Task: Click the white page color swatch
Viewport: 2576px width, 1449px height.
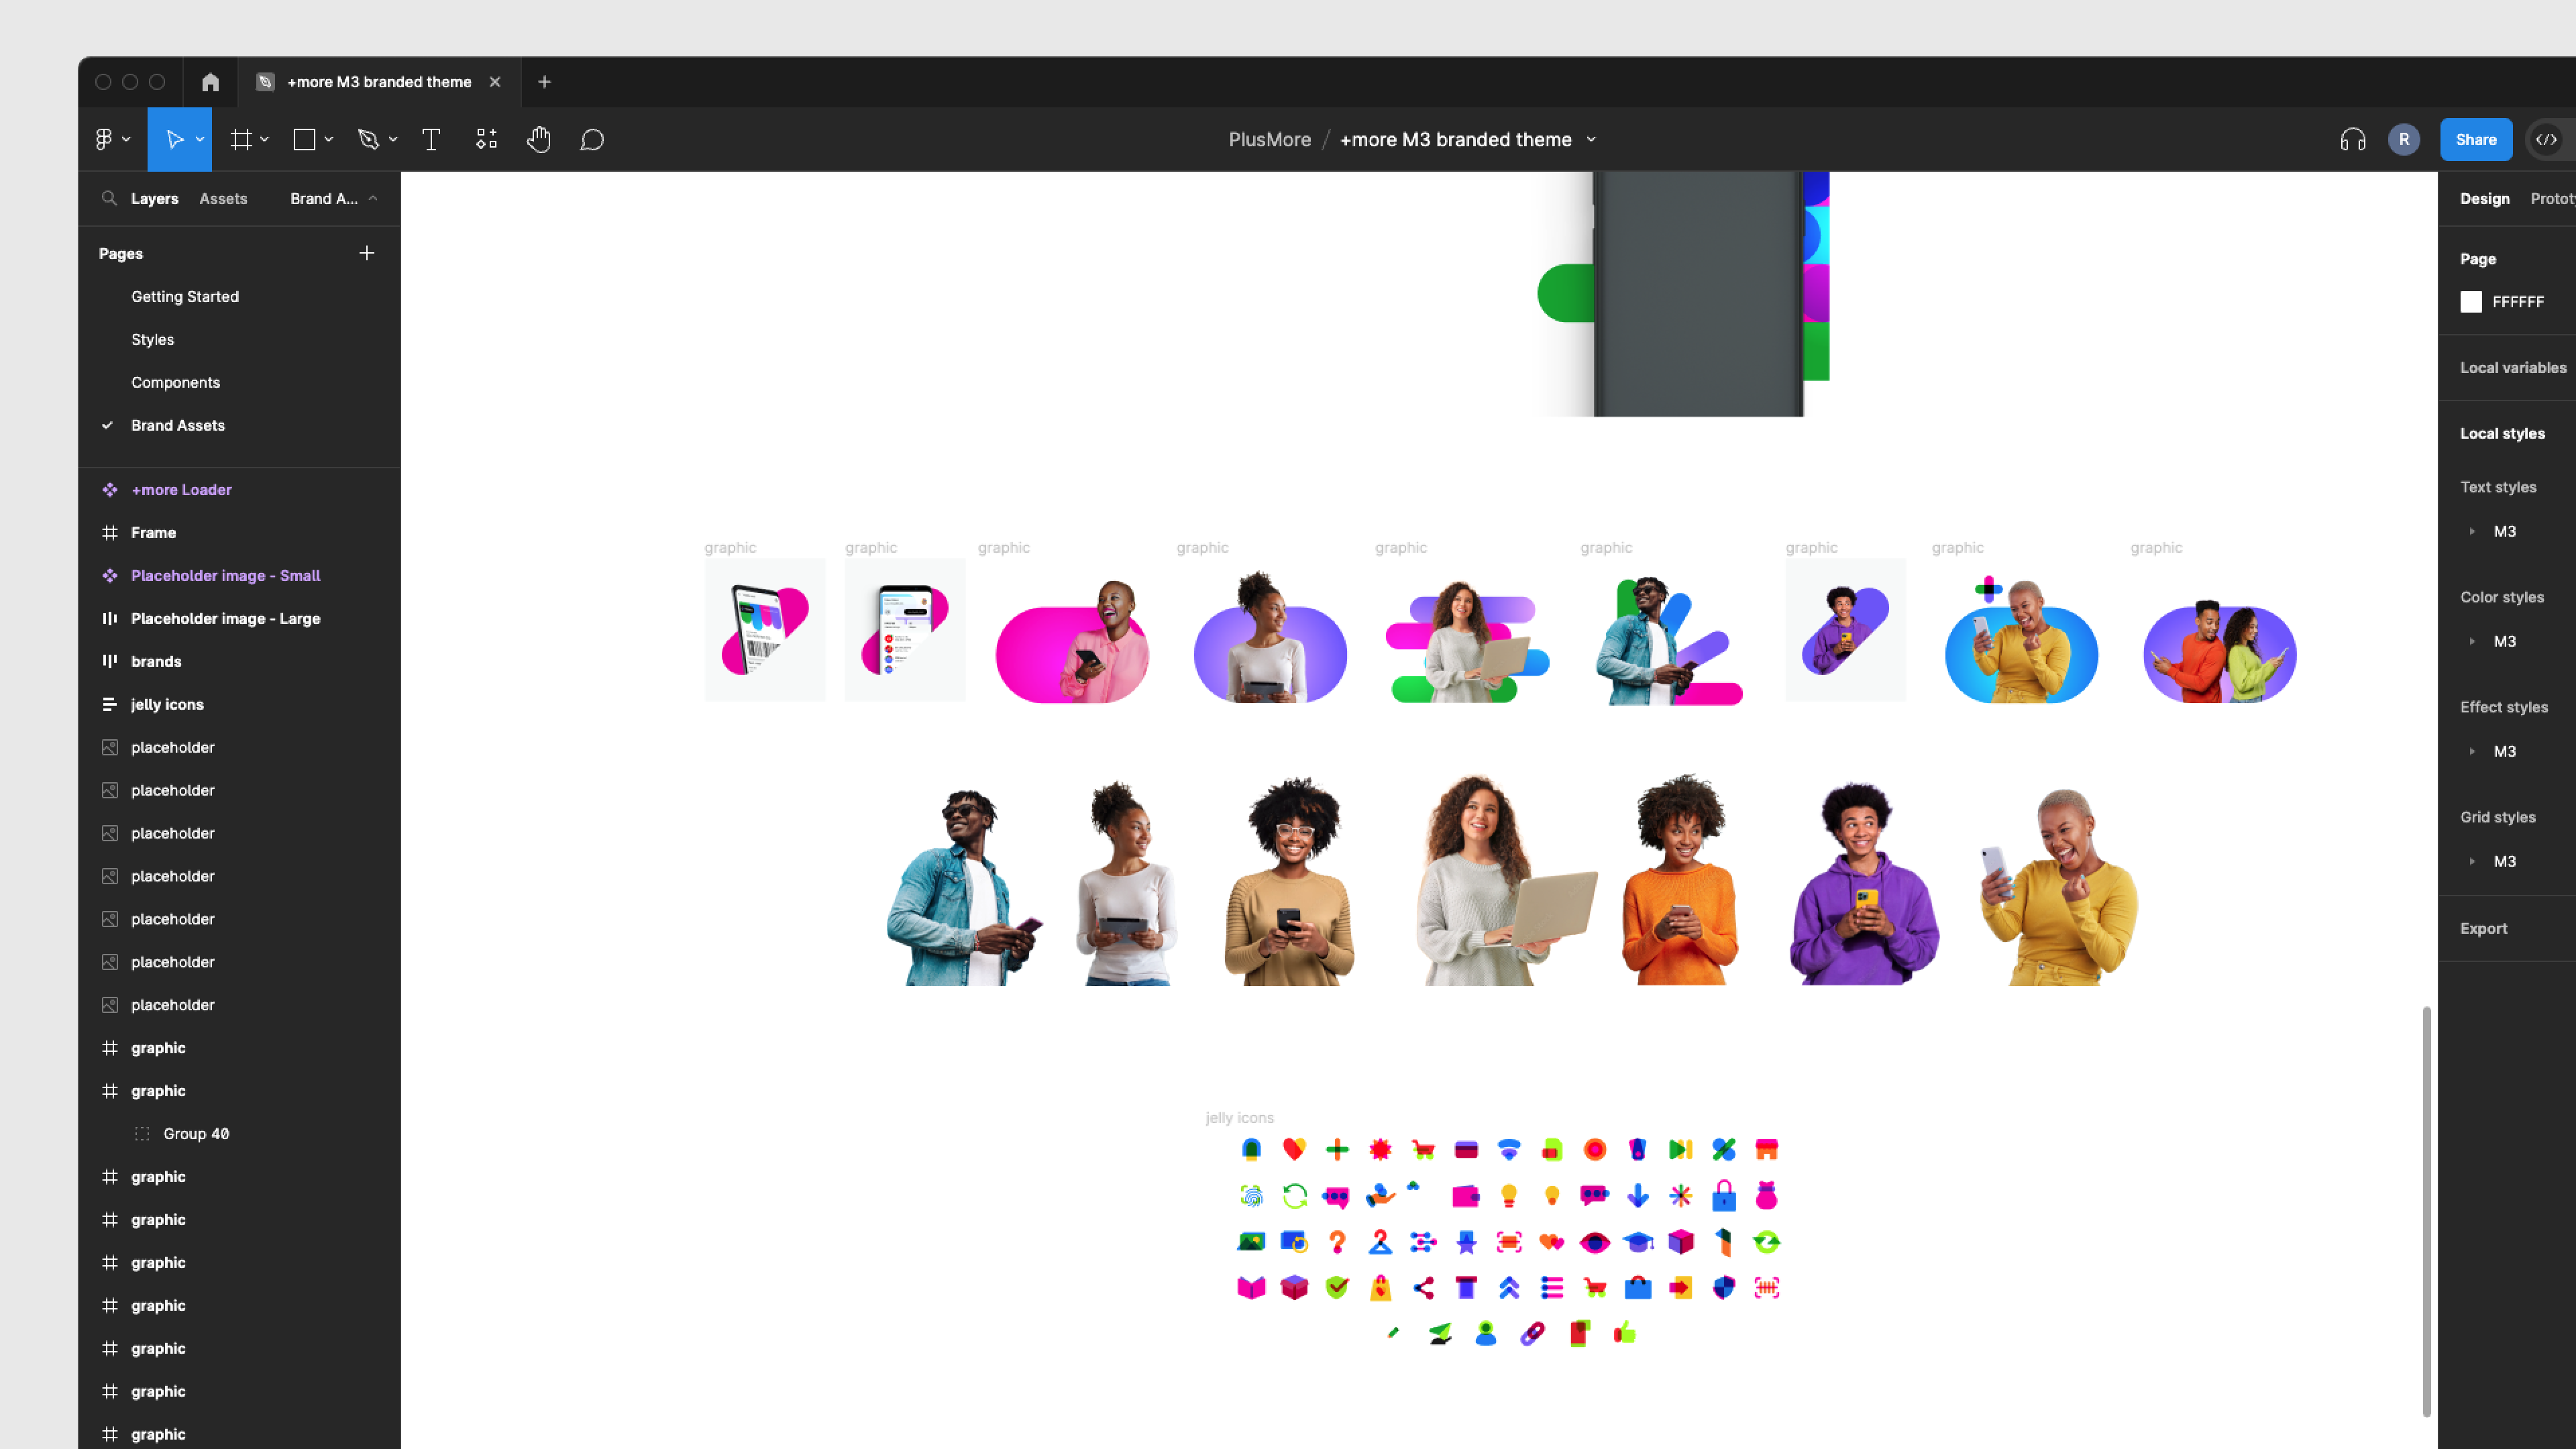Action: [x=2470, y=301]
